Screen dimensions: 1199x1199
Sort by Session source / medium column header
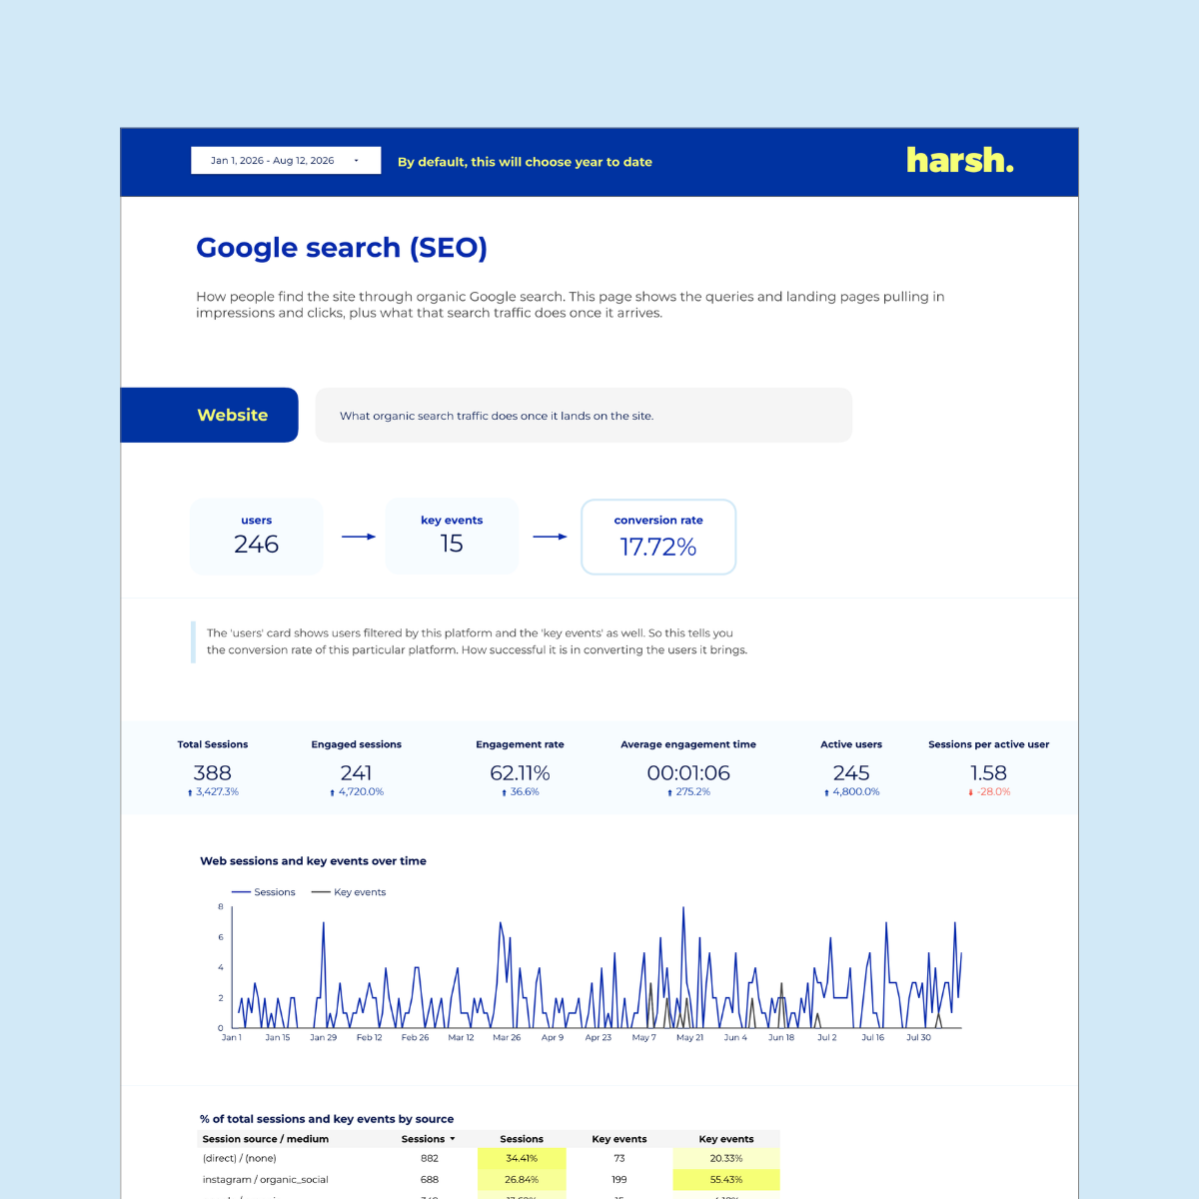click(265, 1139)
